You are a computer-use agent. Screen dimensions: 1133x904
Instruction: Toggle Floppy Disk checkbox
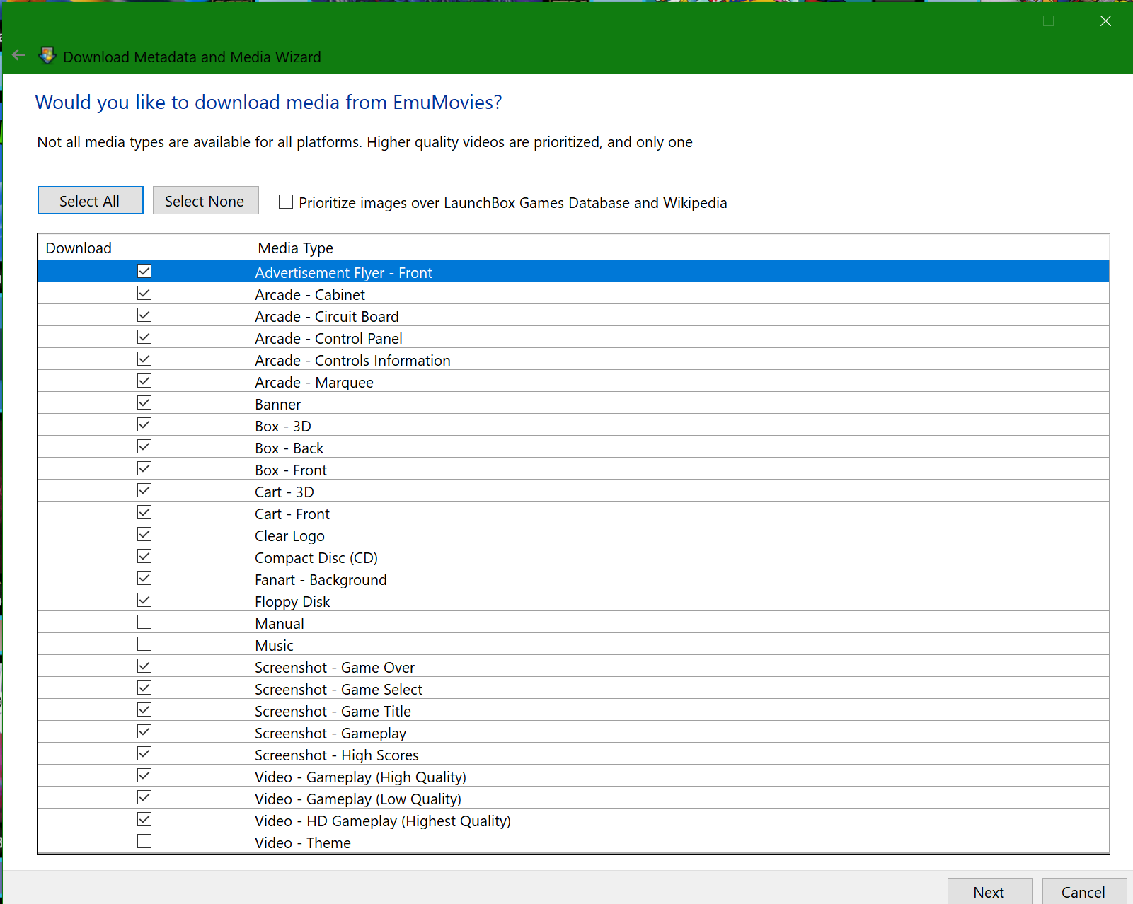(144, 600)
